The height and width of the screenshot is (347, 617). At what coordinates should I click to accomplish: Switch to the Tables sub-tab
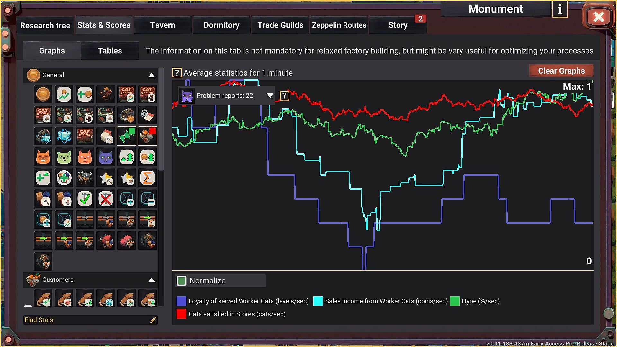[x=110, y=51]
